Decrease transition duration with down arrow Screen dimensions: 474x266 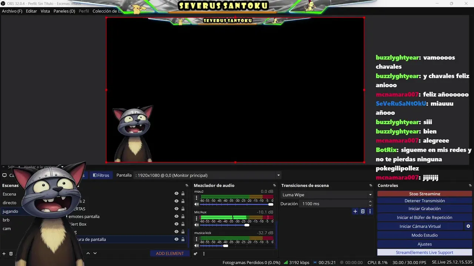[370, 205]
